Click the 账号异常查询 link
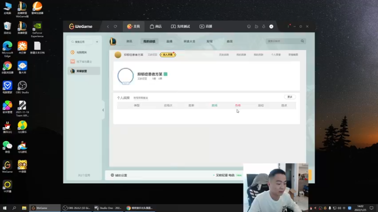 coord(140,98)
